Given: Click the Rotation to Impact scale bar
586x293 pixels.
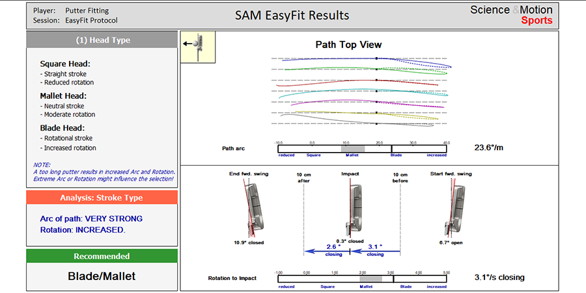Looking at the screenshot, I should [362, 279].
